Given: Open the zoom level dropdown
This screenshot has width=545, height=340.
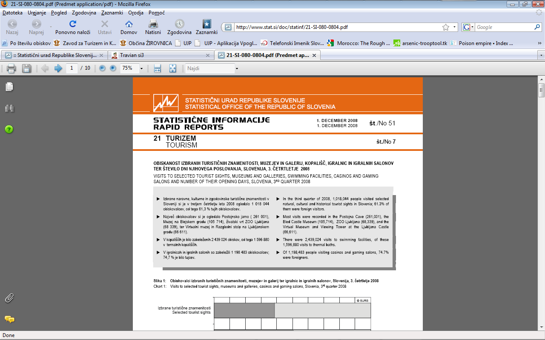Looking at the screenshot, I should click(x=141, y=68).
